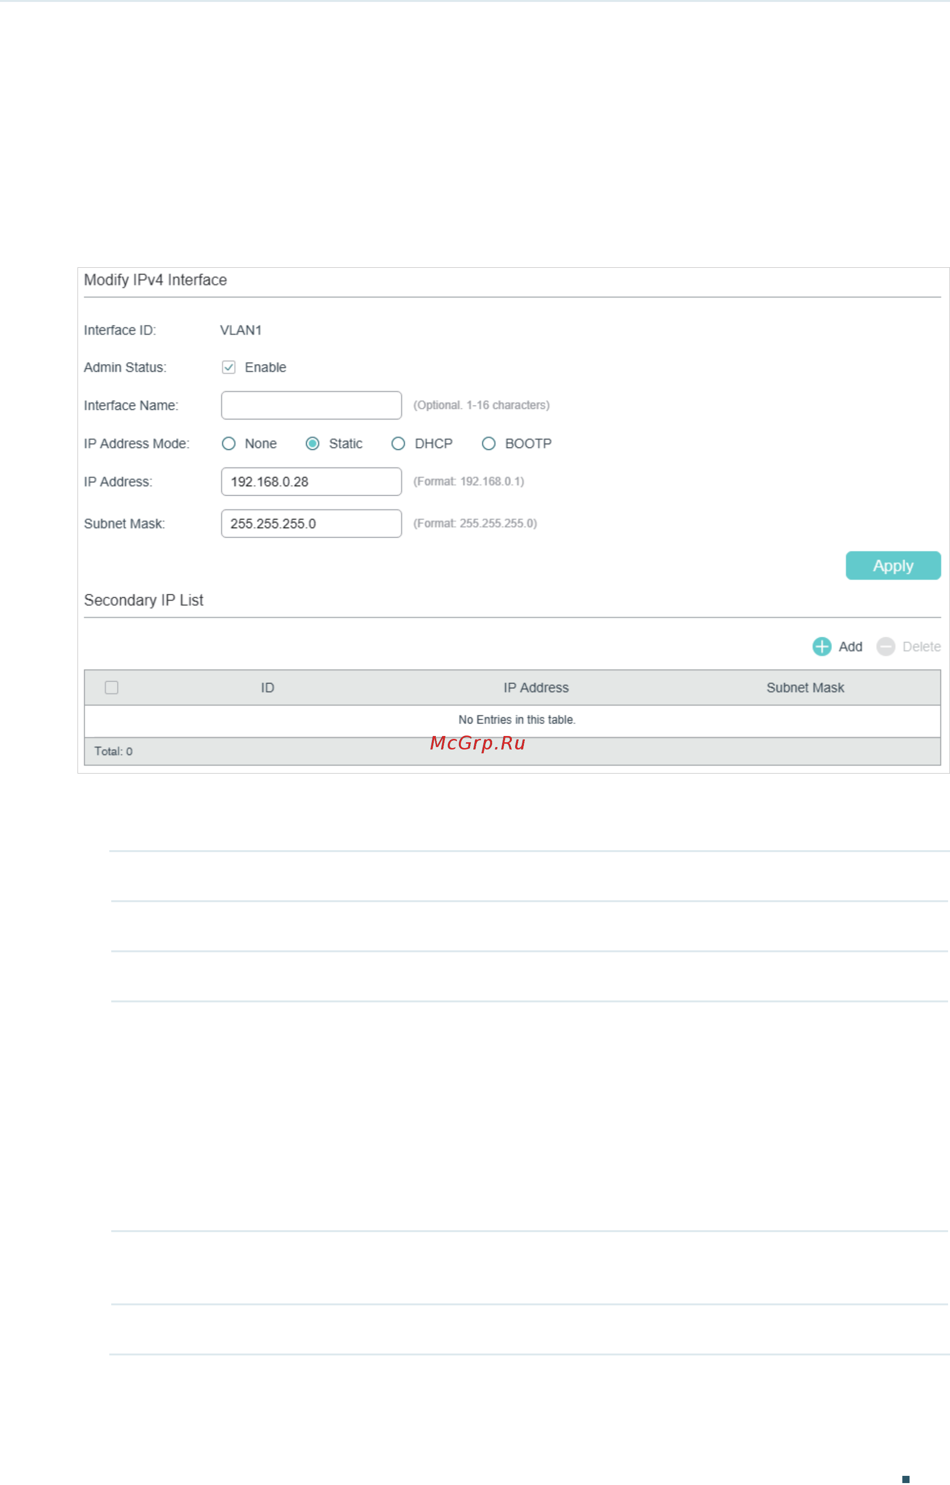Focus the Interface Name input field
The height and width of the screenshot is (1485, 950).
pos(312,406)
